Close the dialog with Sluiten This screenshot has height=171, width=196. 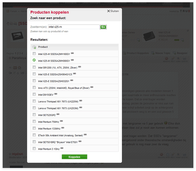coord(113,11)
